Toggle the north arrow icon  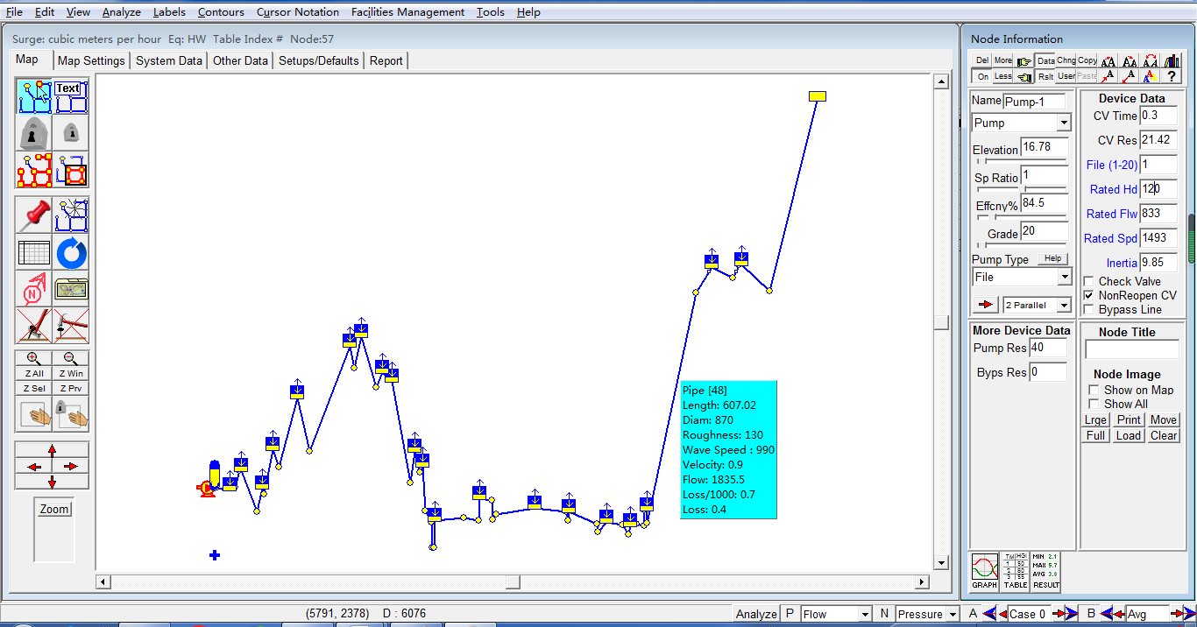[x=33, y=289]
